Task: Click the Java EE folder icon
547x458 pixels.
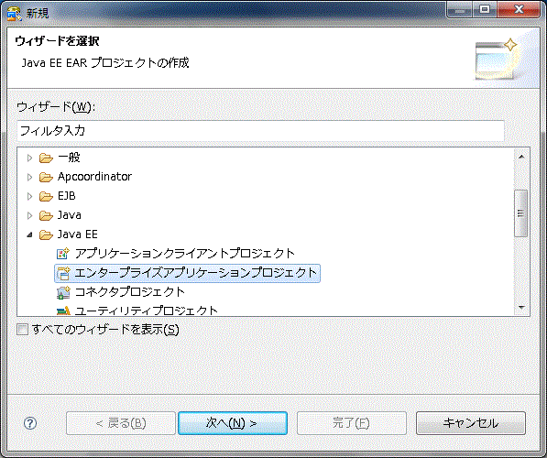Action: point(46,234)
